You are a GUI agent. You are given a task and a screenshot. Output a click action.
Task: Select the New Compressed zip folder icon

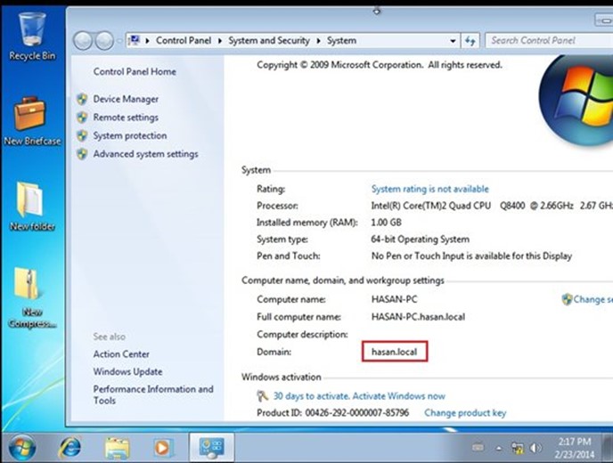32,297
